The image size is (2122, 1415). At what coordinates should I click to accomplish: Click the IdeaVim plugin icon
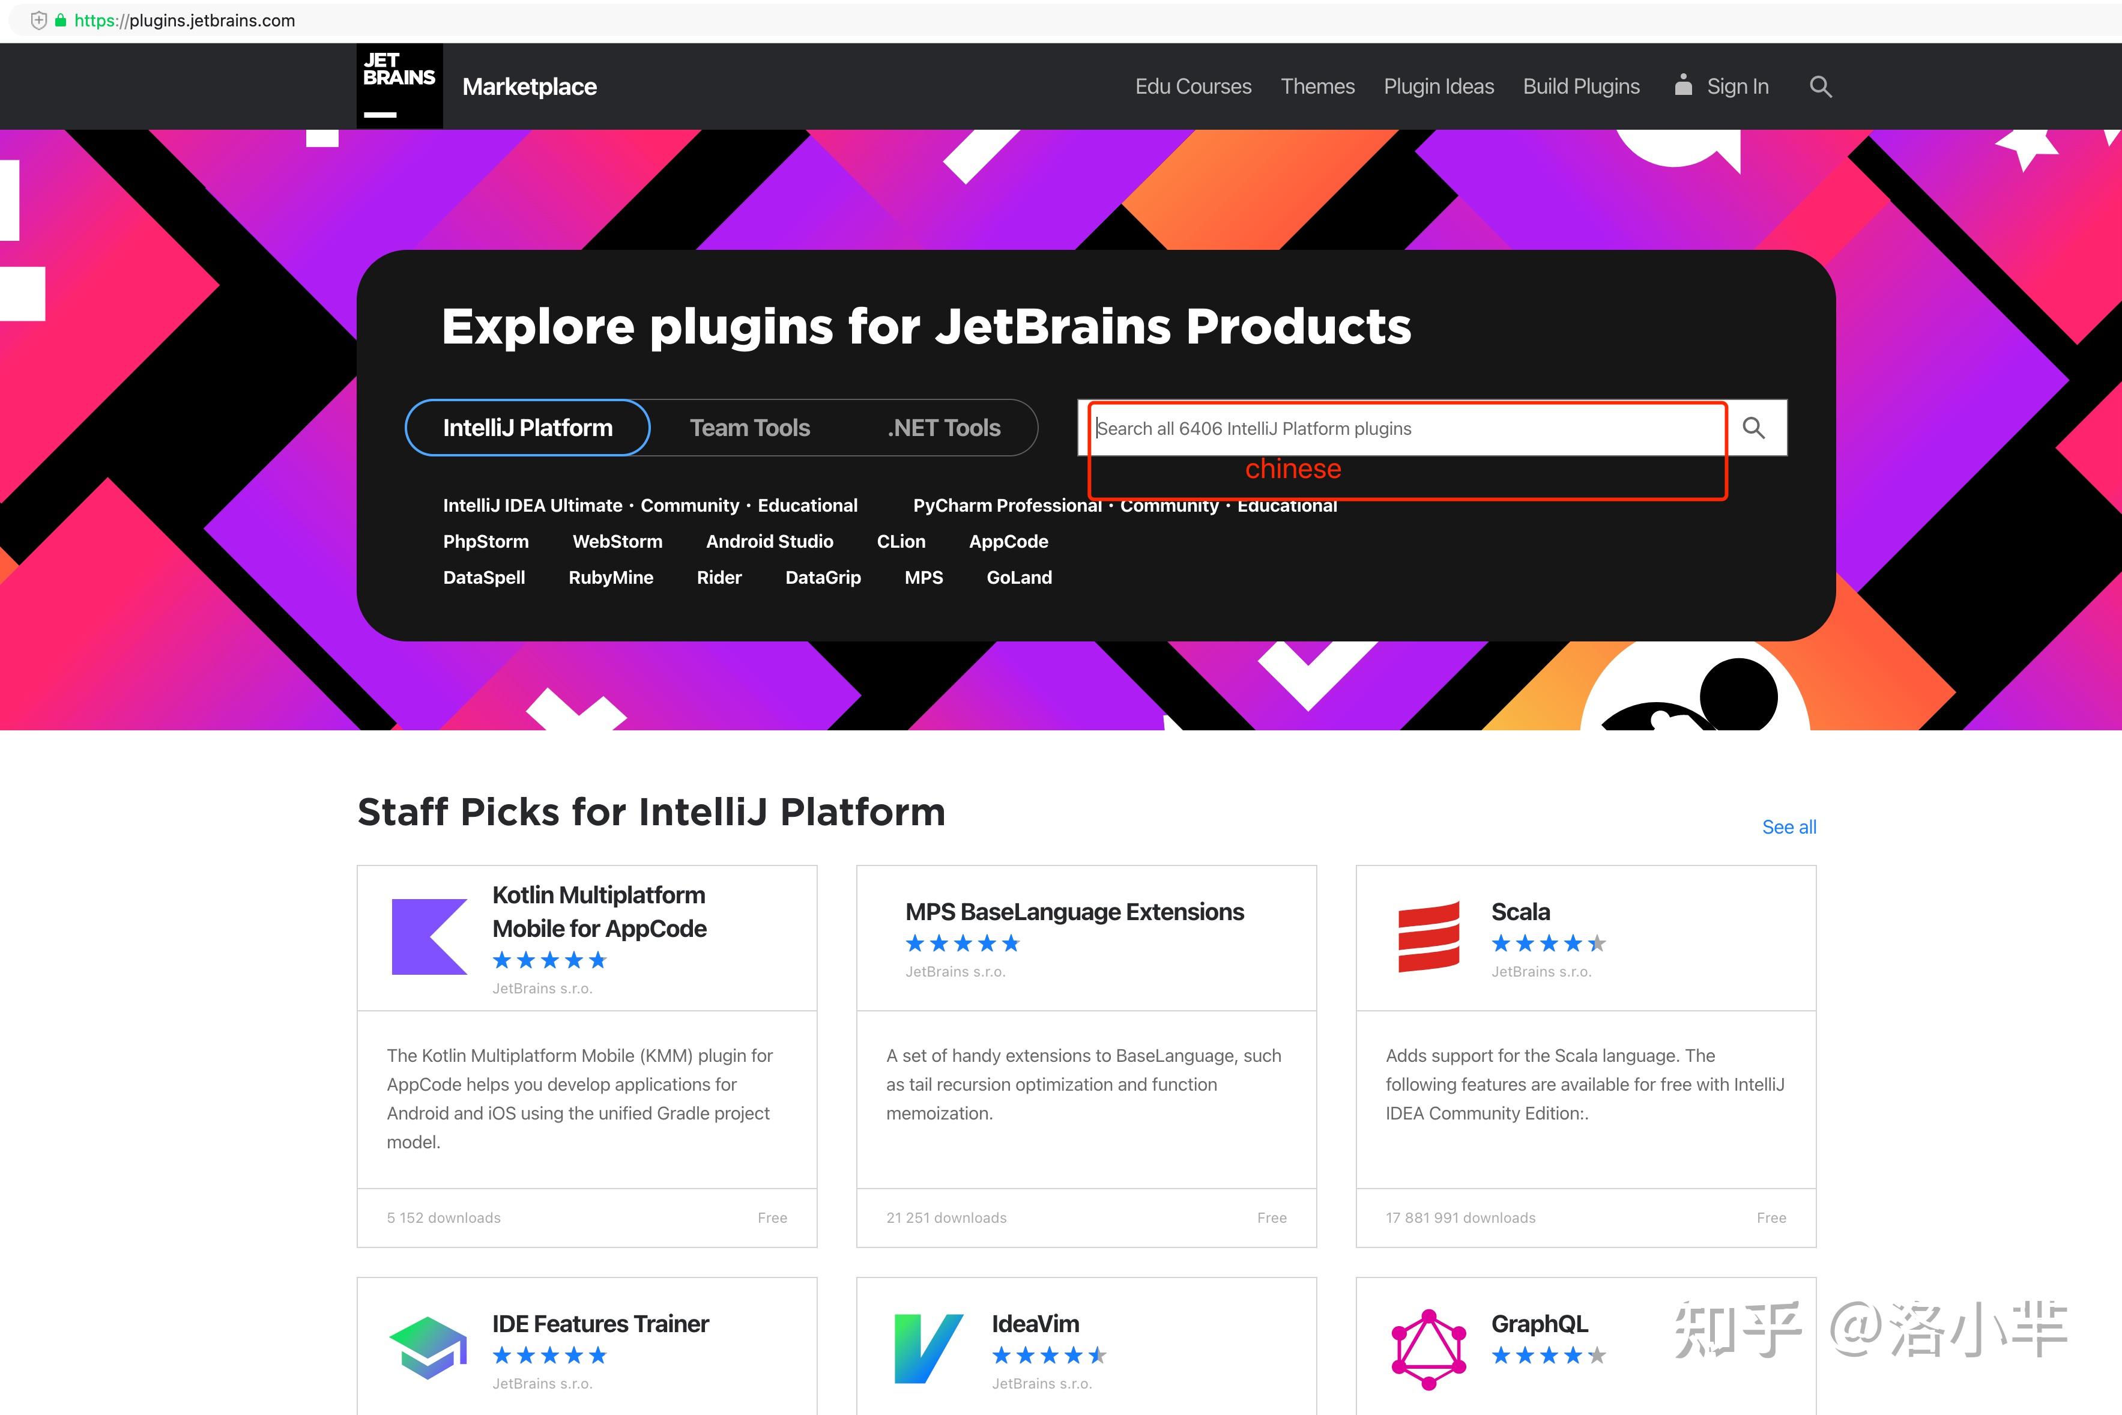click(928, 1348)
